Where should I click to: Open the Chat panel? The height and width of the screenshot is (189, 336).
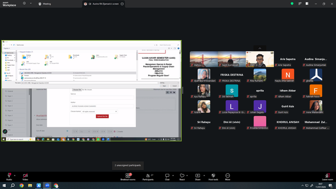[x=167, y=177]
